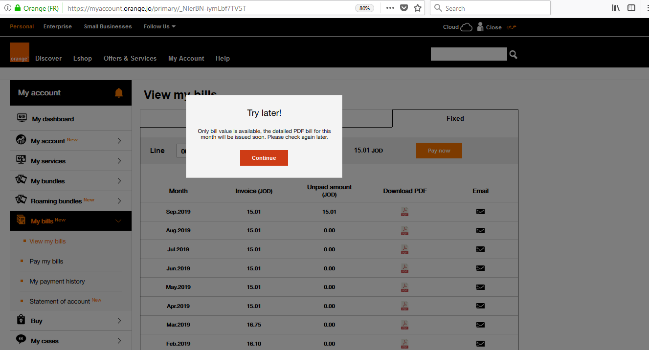Click the Unpaid amount column header
649x350 pixels.
coord(329,191)
